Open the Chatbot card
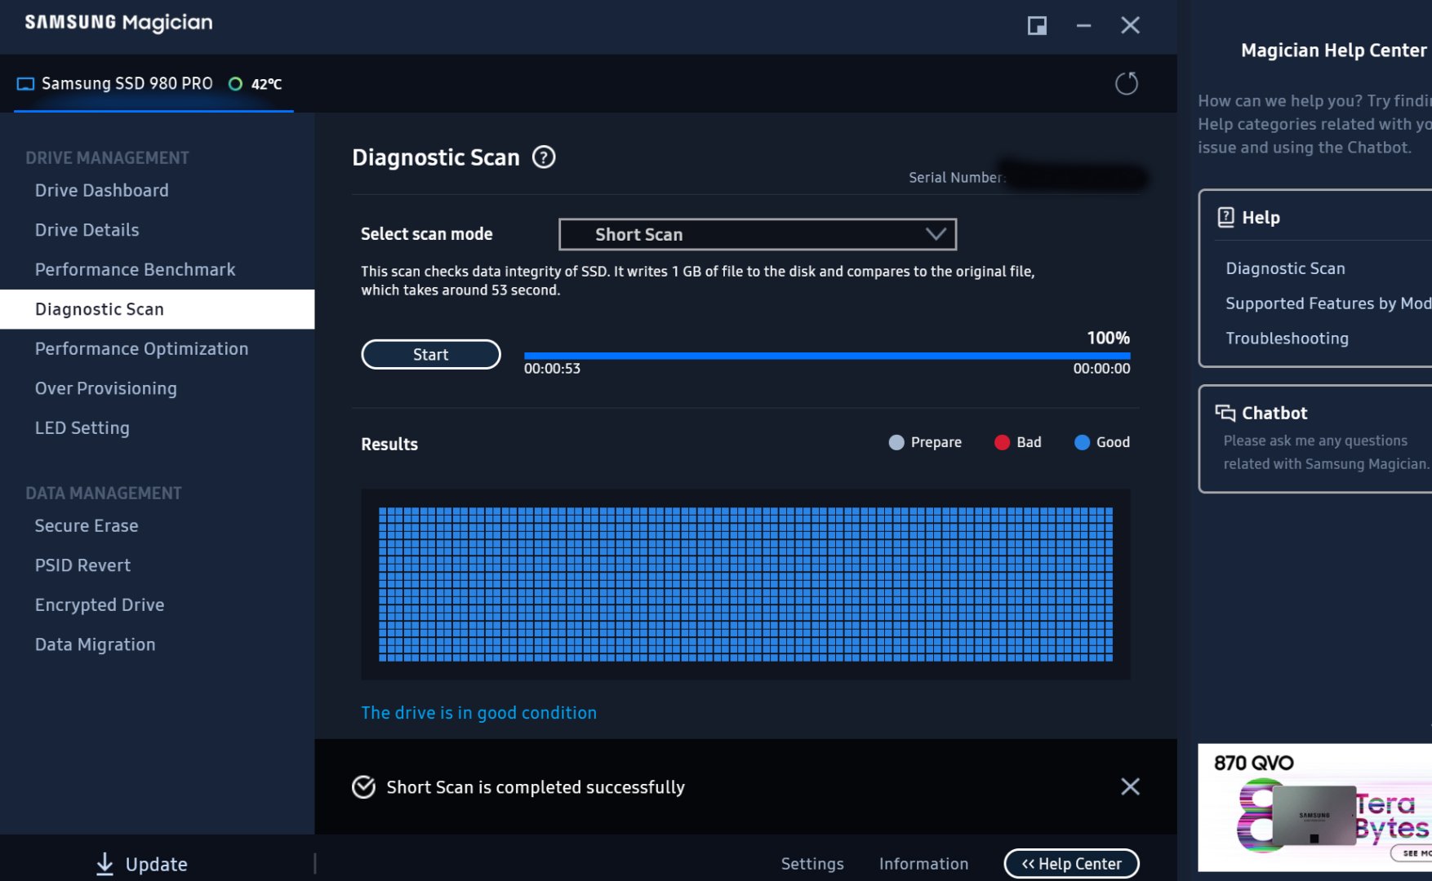Viewport: 1432px width, 881px height. (x=1315, y=439)
